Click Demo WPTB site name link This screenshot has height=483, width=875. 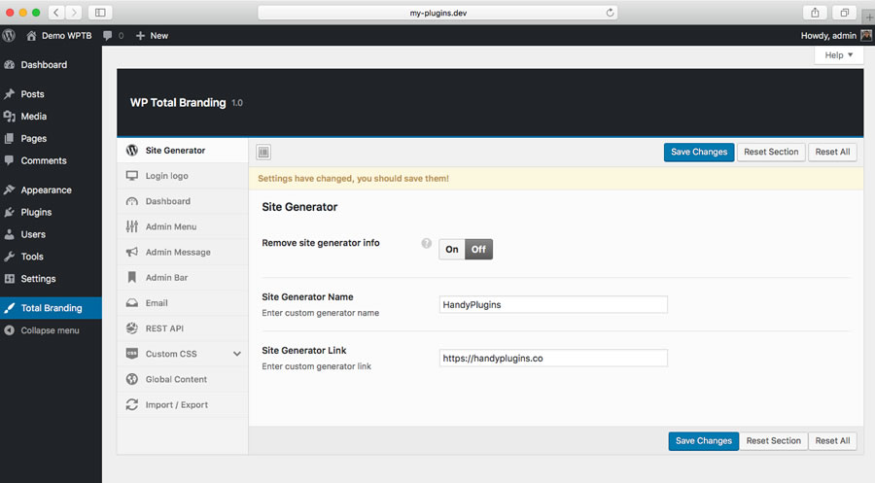coord(66,36)
